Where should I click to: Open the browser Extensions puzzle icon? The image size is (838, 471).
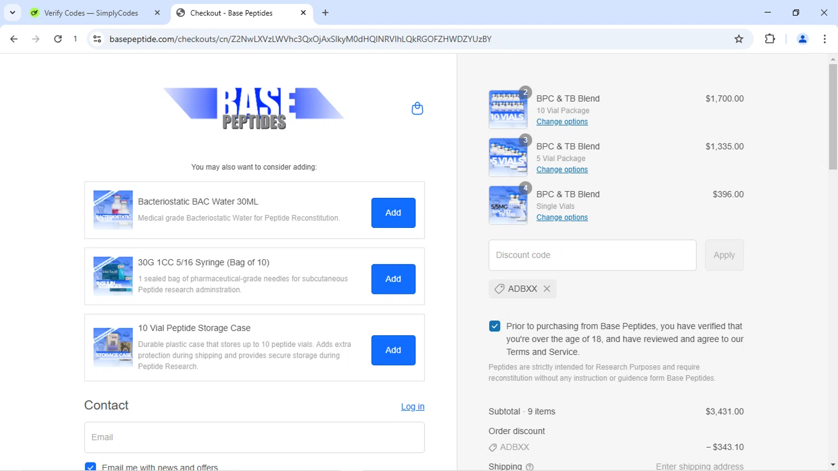770,39
